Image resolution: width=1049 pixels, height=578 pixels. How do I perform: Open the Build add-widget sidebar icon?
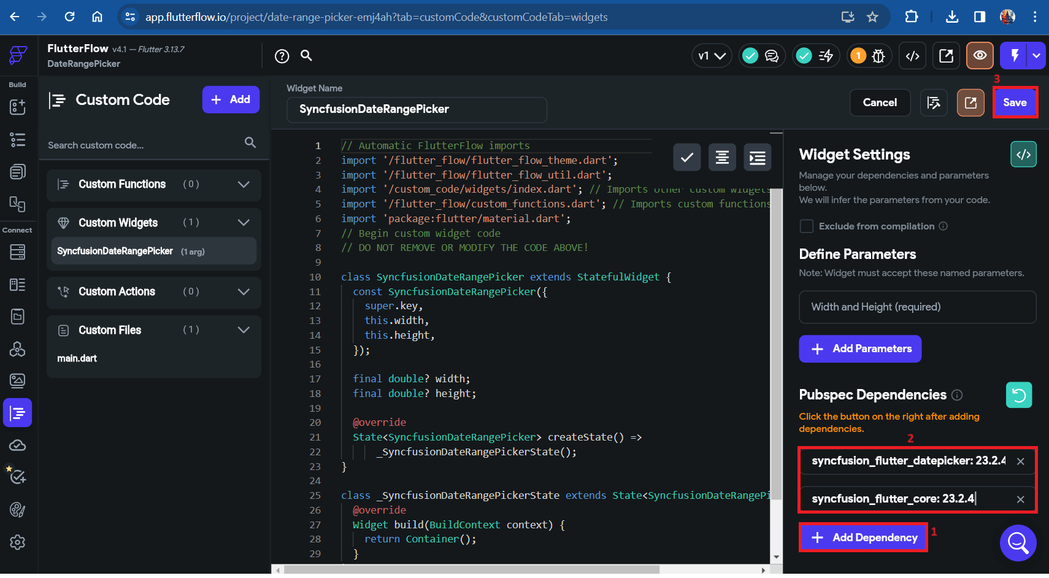click(18, 107)
